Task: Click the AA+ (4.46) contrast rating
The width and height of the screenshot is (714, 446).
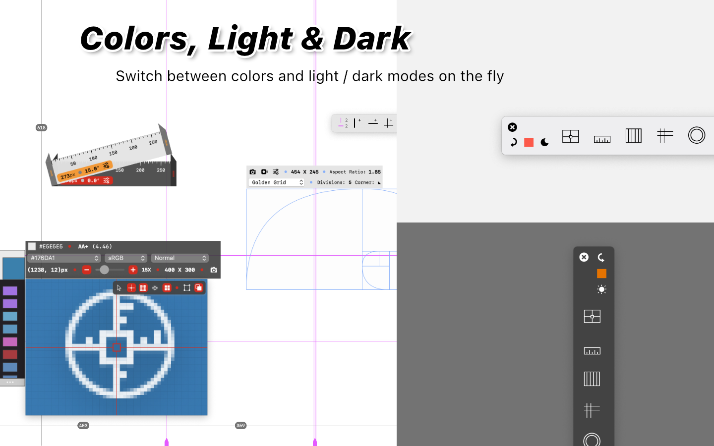Action: click(x=95, y=246)
